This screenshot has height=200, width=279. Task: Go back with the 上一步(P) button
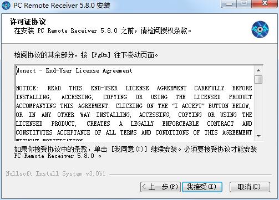(160, 187)
